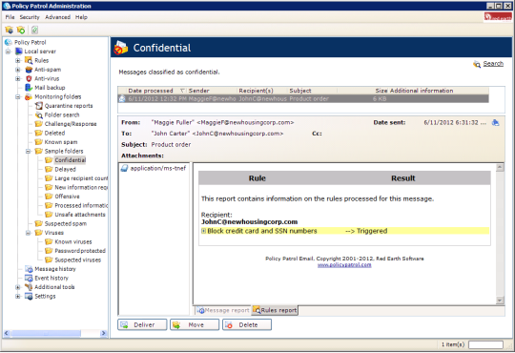Sort by Sender column header
This screenshot has height=353, width=515.
click(212, 91)
